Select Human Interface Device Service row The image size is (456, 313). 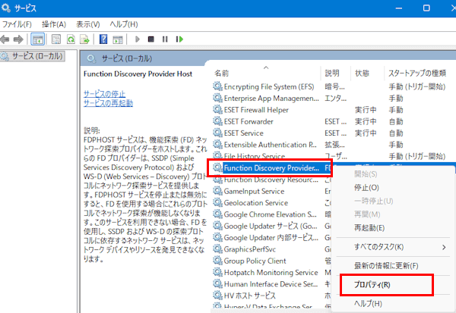271,284
